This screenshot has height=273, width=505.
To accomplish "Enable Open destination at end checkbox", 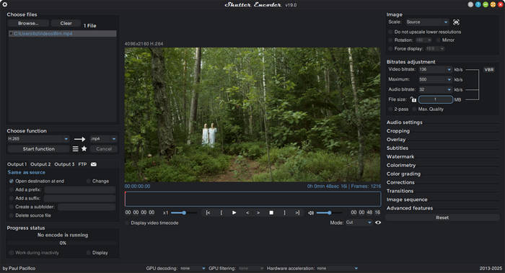I will point(12,182).
